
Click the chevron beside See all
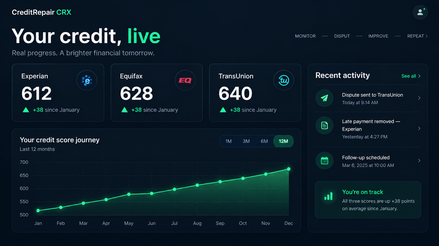[419, 76]
